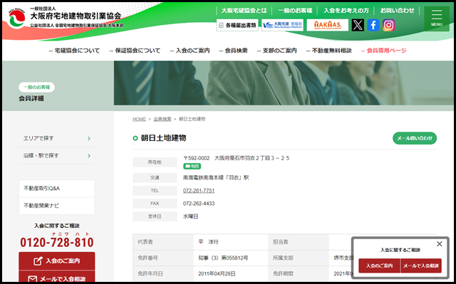
Task: Select 宅建協会について in the navigation
Action: 77,51
